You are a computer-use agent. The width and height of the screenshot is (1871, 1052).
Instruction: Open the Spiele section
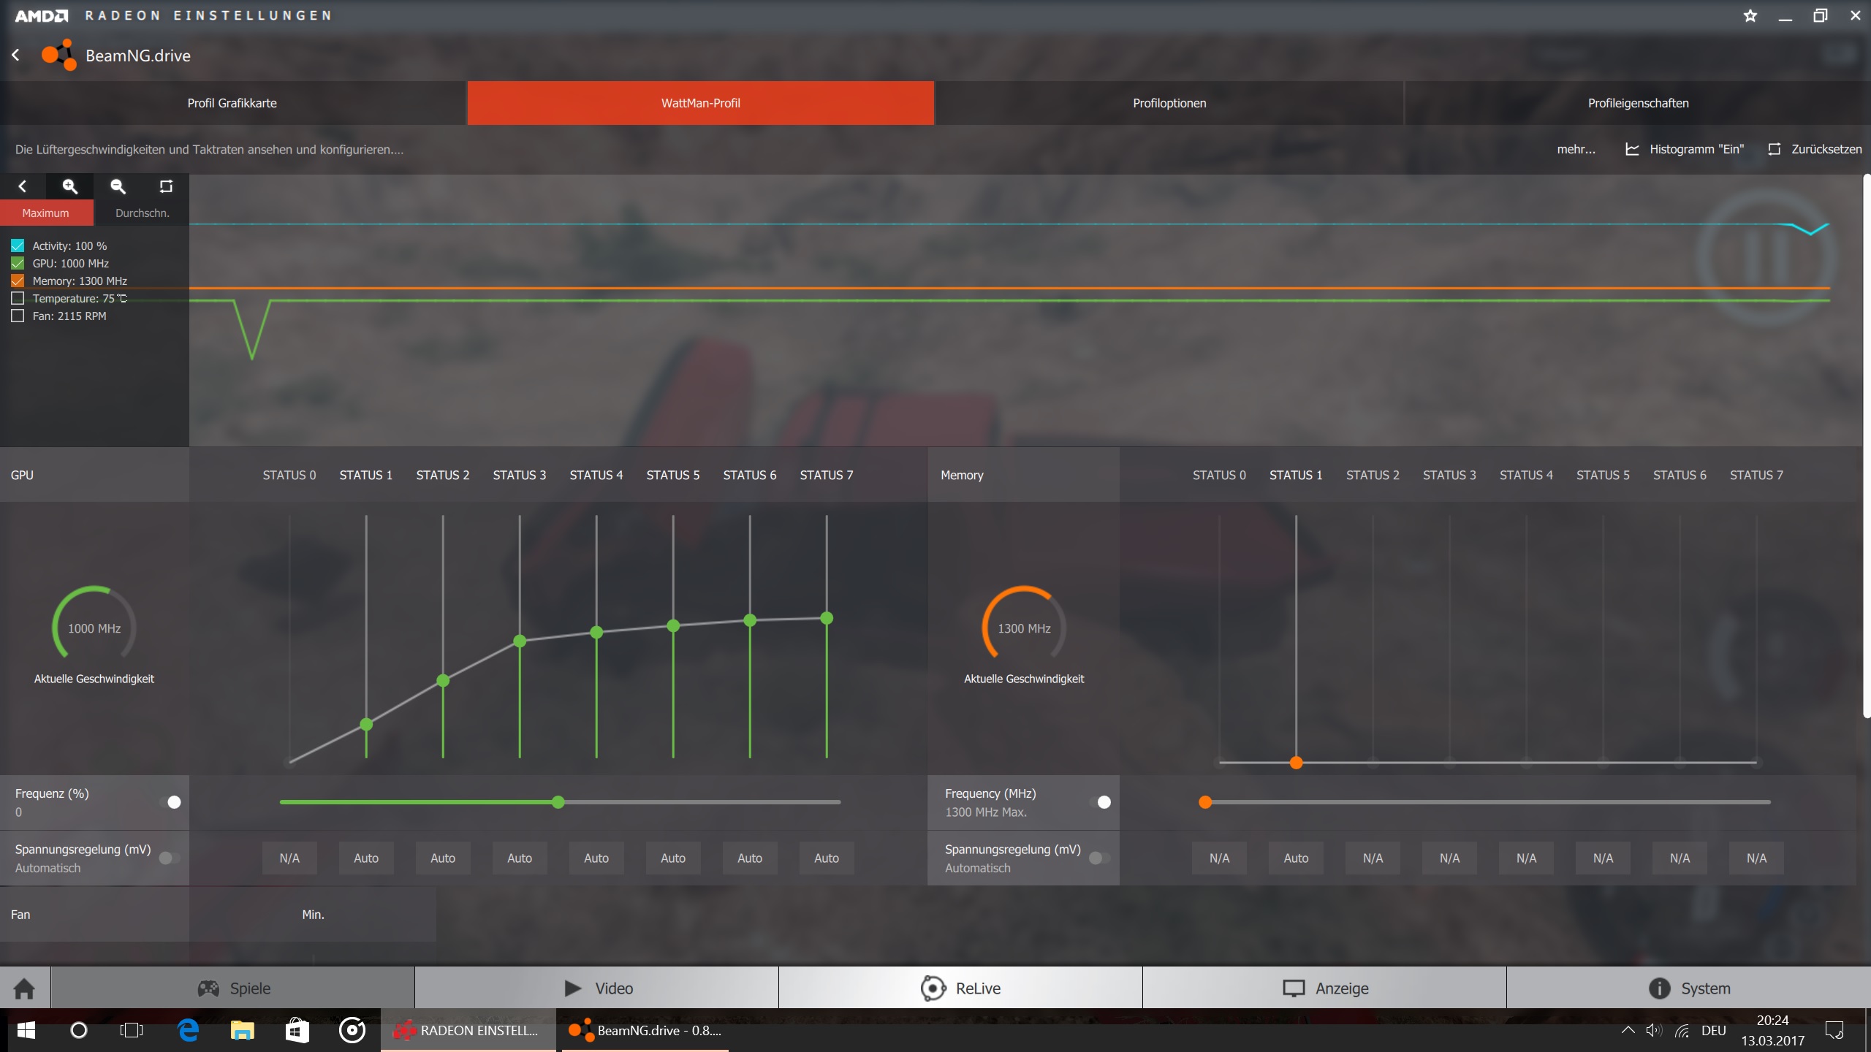(x=233, y=988)
